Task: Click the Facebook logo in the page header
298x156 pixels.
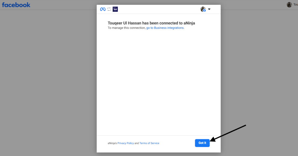Action: point(16,5)
